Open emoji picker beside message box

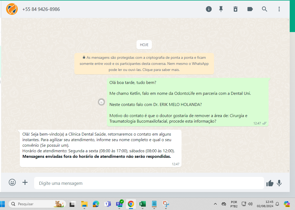pyautogui.click(x=12, y=182)
